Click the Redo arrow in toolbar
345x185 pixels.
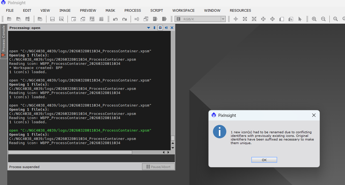[125, 19]
